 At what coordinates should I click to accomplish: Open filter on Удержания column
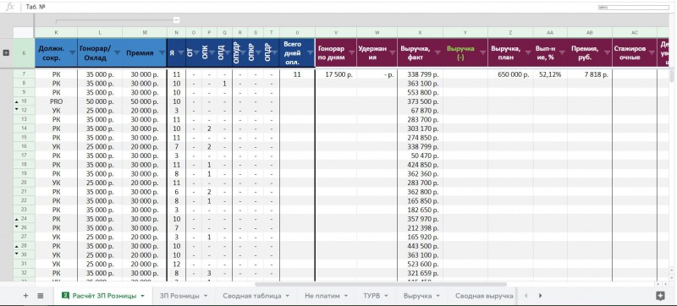pos(392,52)
